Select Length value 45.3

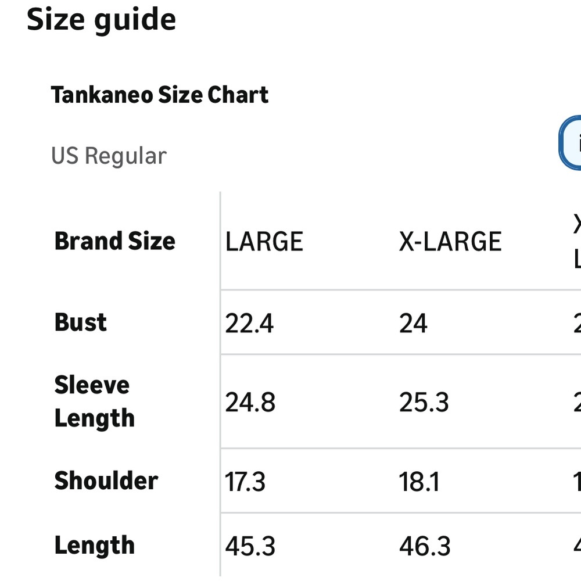tap(250, 547)
